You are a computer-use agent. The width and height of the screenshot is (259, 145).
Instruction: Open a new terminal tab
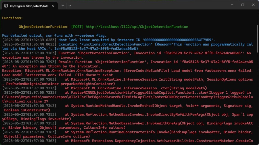63,5
